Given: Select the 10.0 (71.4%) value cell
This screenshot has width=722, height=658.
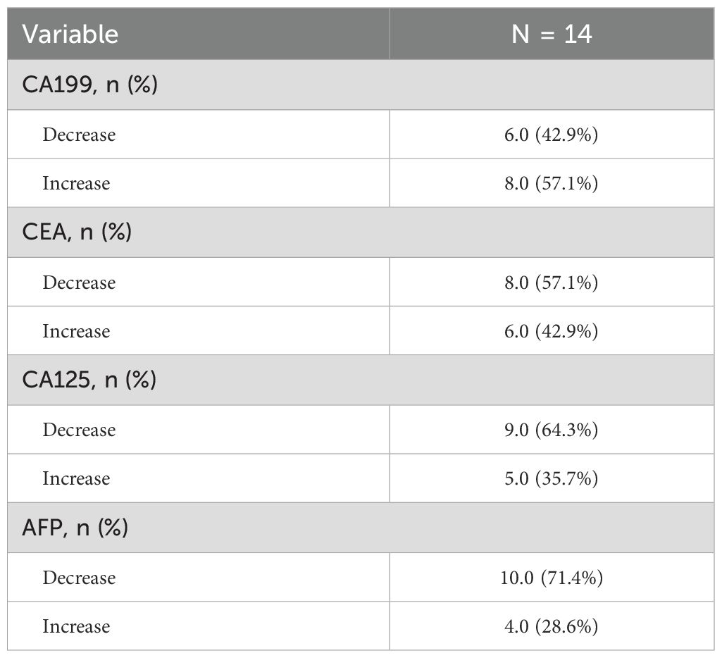Looking at the screenshot, I should point(552,578).
